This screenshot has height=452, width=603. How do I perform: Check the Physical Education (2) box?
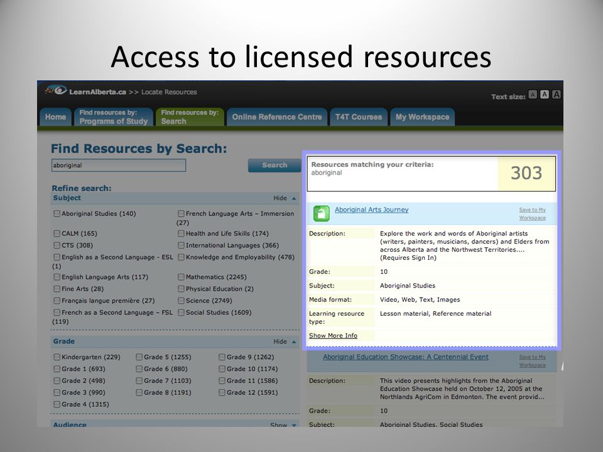181,289
